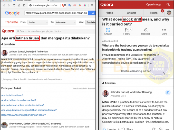Click Quora search for questions field
The image size is (174, 130).
coord(55,31)
